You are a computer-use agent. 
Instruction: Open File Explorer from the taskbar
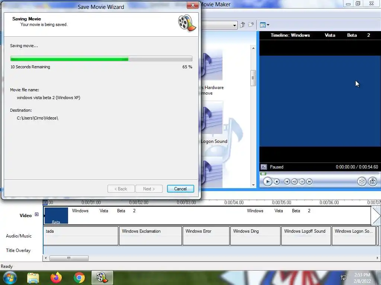[x=33, y=278]
